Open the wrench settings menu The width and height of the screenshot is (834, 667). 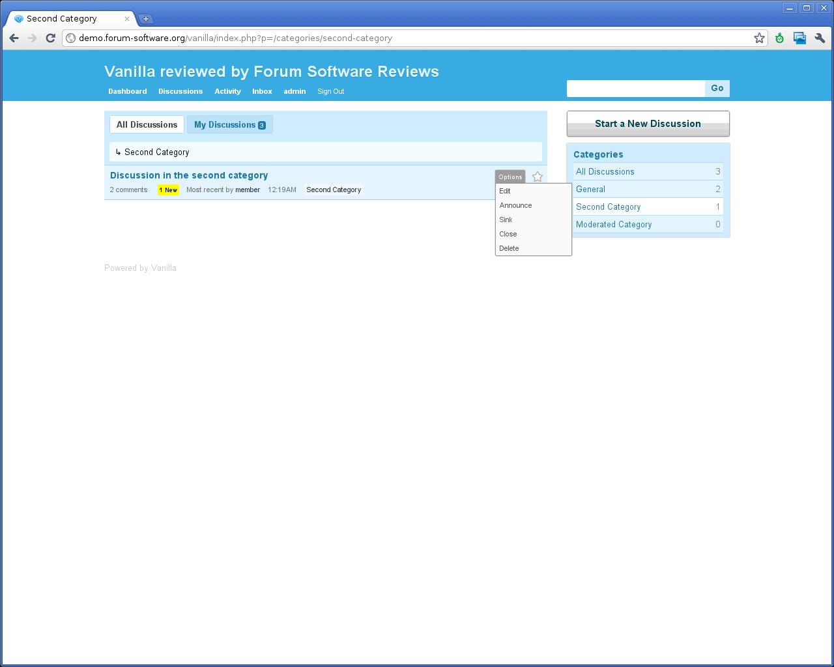tap(820, 38)
